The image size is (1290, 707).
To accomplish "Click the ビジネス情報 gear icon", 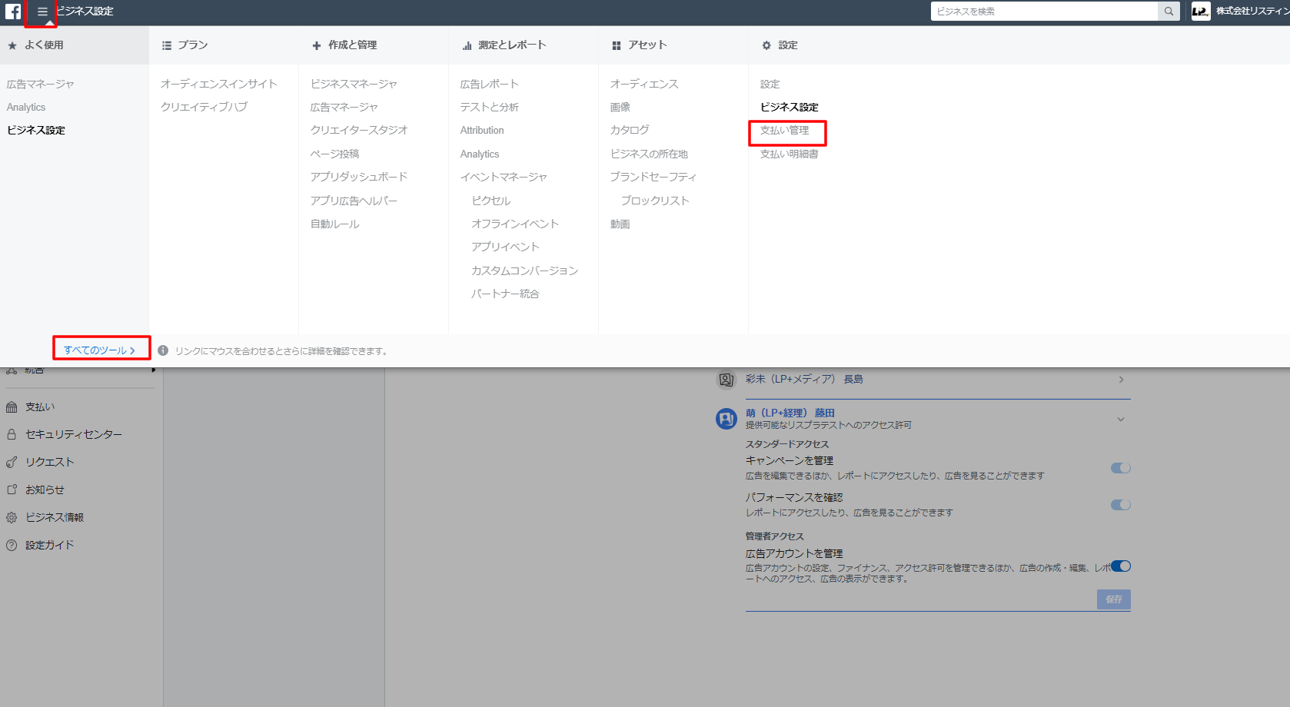I will (12, 518).
